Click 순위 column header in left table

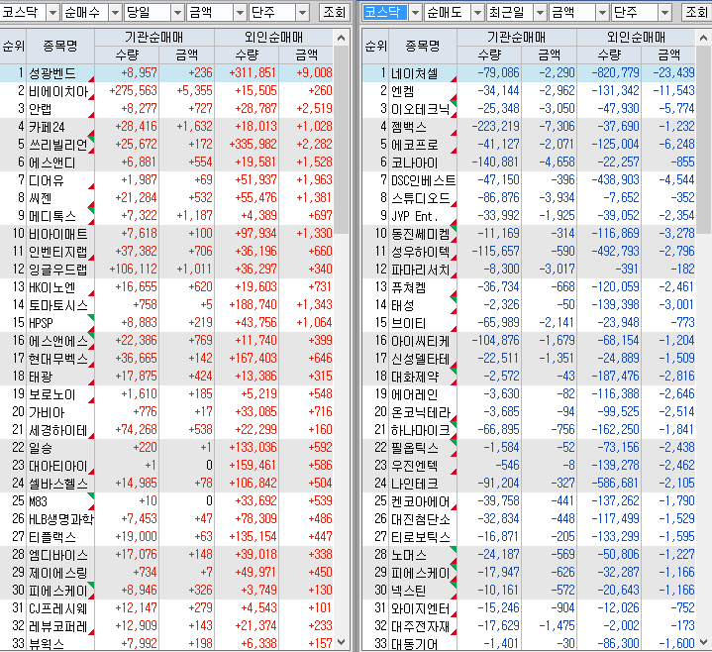tap(13, 46)
